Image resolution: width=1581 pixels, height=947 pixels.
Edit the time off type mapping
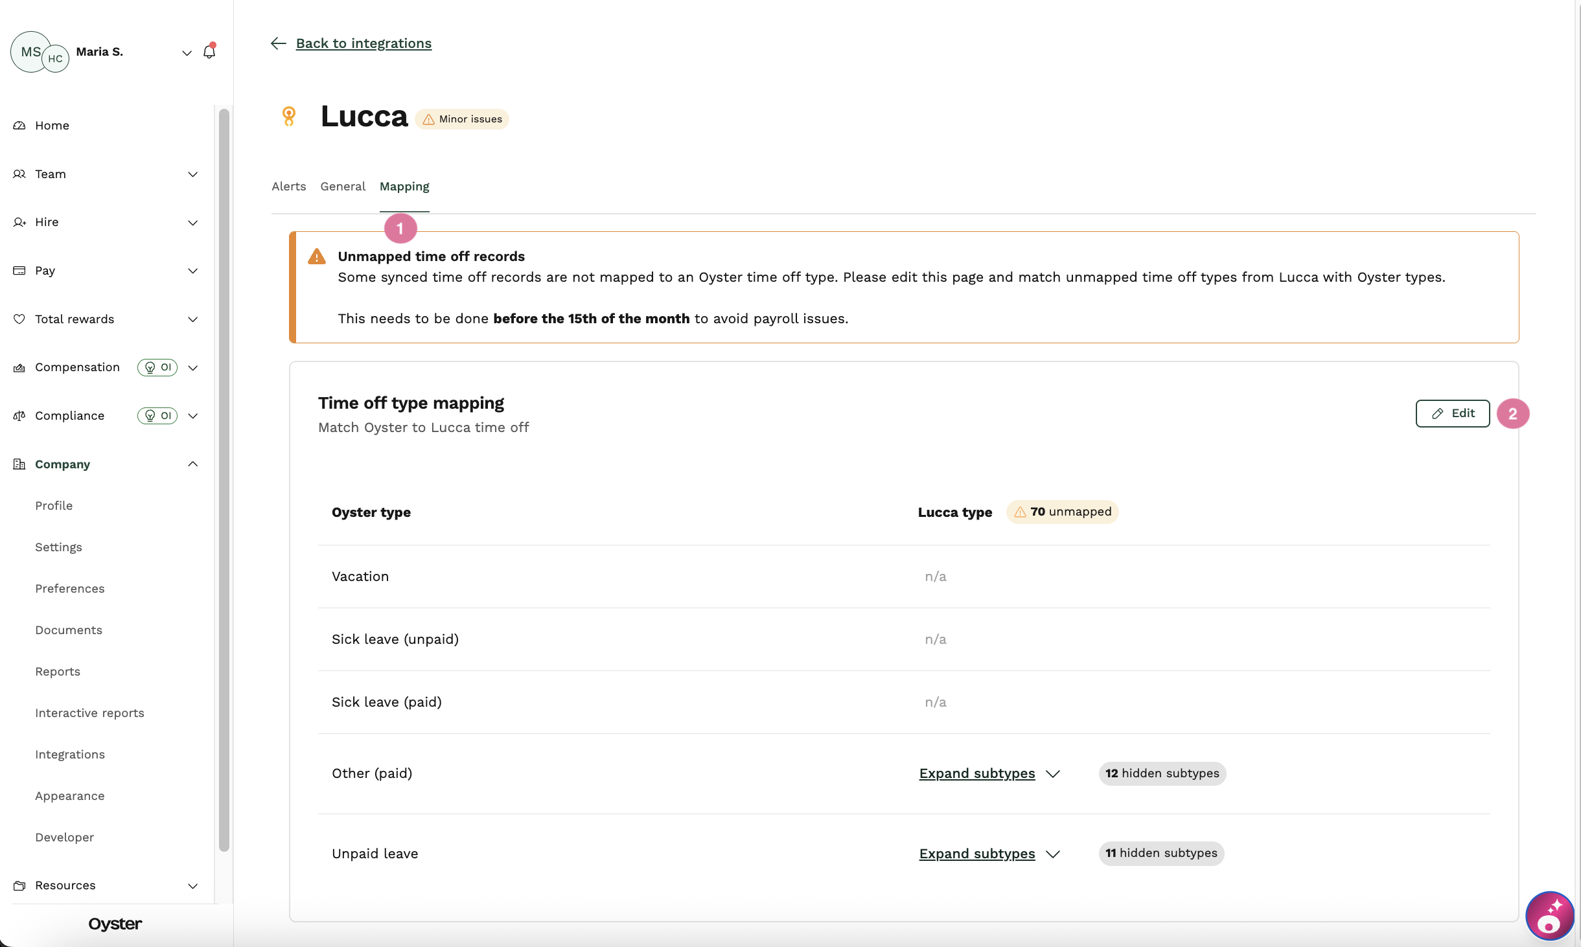(x=1453, y=413)
